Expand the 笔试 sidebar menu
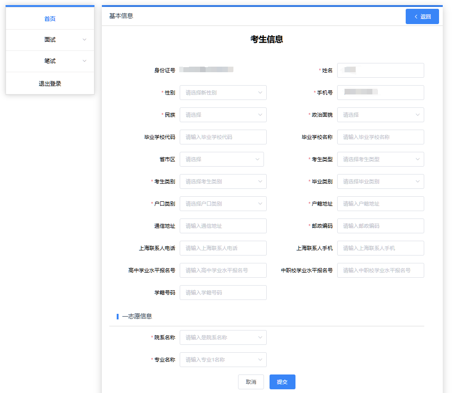The width and height of the screenshot is (471, 393). pos(50,61)
